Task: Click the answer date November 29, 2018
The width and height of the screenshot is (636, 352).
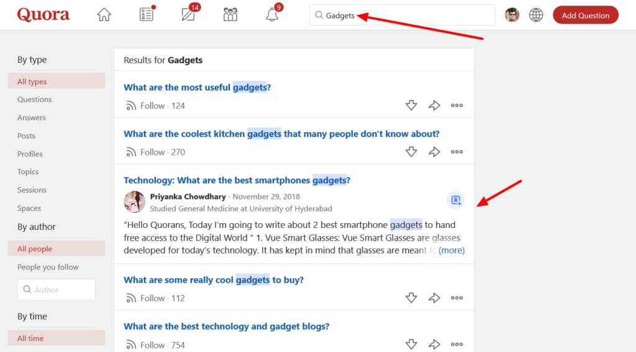Action: [266, 196]
